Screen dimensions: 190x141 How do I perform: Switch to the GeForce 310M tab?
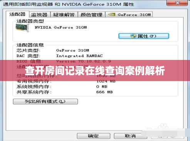click(x=129, y=15)
